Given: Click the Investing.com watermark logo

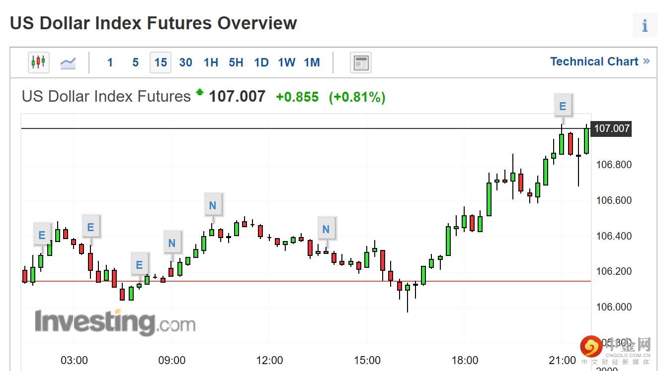Looking at the screenshot, I should tap(115, 322).
